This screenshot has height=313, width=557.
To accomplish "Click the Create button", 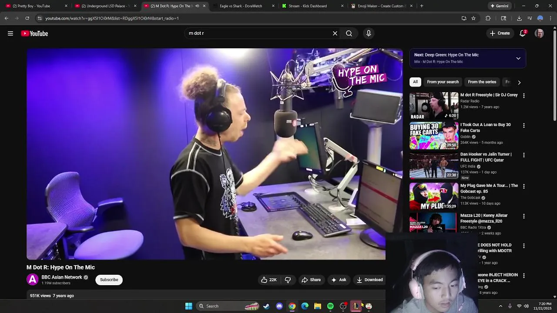I will point(500,33).
